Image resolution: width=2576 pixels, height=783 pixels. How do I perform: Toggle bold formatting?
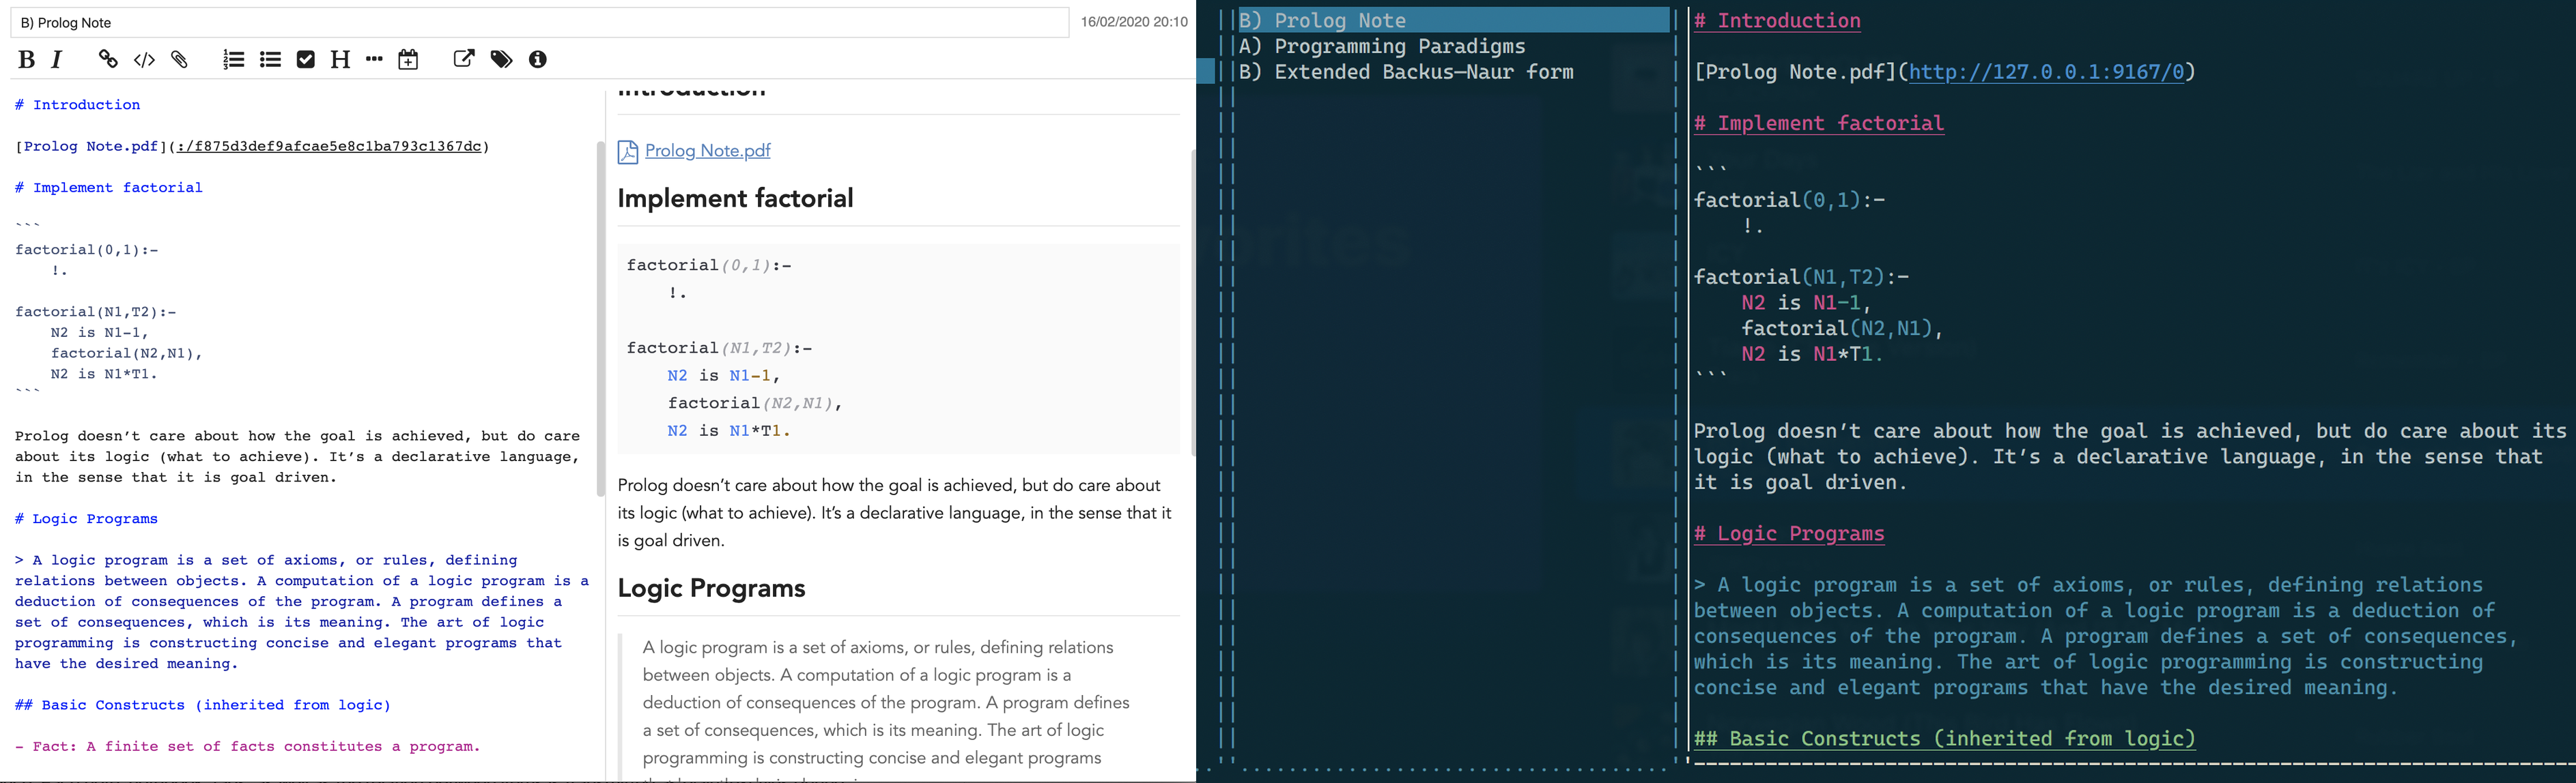point(27,60)
